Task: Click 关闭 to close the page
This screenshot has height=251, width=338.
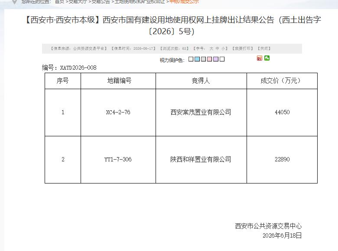Action: [264, 48]
